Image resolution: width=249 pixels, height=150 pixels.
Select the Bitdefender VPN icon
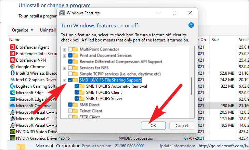click(x=12, y=60)
